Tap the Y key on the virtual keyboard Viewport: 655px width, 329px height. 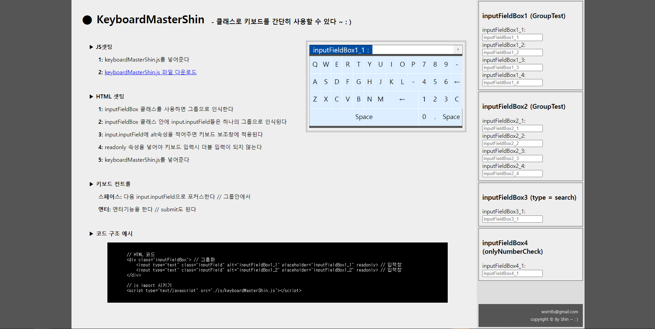[370, 64]
